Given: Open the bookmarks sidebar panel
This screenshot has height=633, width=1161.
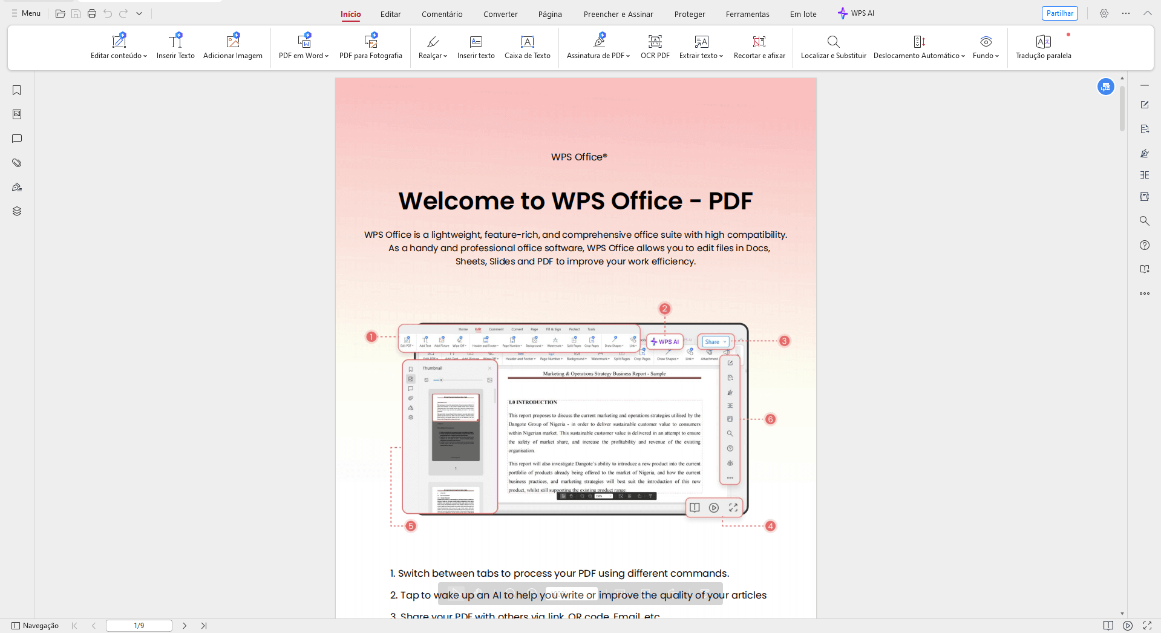Looking at the screenshot, I should tap(17, 90).
